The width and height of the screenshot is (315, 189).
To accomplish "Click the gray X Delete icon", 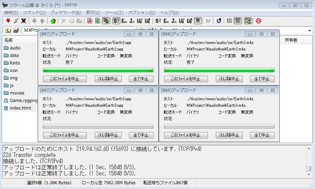I will 64,21.
